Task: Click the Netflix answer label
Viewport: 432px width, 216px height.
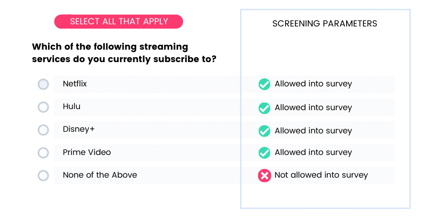Action: [75, 84]
